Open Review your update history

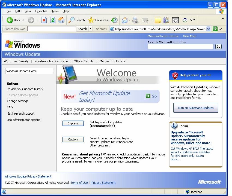coord(25,89)
